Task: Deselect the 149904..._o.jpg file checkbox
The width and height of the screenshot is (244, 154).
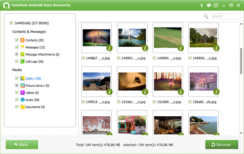Action: click(154, 58)
